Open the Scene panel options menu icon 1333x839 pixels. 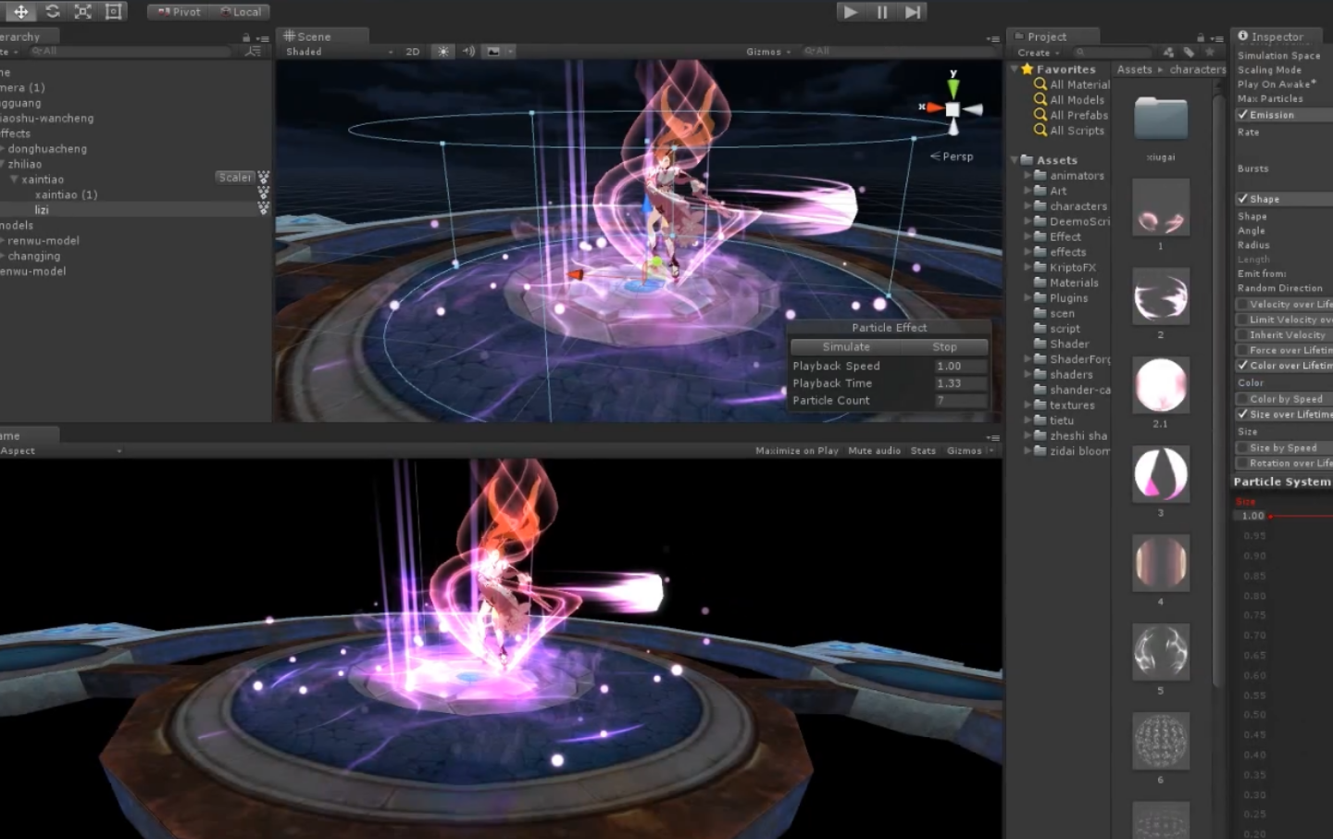[x=993, y=39]
